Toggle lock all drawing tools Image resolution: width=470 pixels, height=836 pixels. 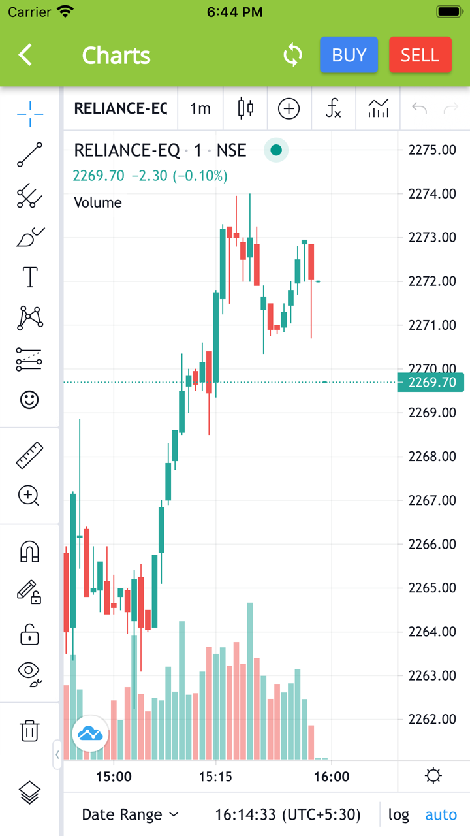point(30,634)
